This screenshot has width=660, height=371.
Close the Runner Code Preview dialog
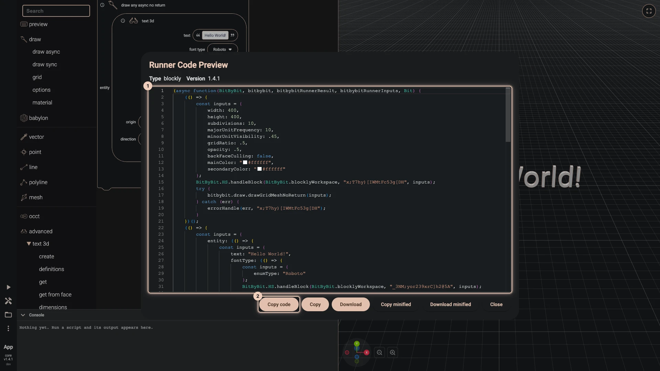pos(496,305)
